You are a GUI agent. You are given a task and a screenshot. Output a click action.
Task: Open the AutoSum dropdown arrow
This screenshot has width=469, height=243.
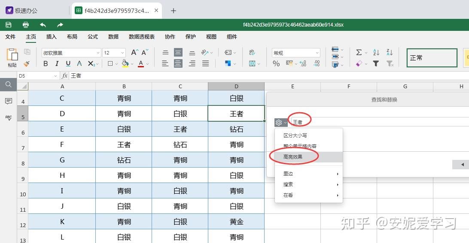(366, 53)
